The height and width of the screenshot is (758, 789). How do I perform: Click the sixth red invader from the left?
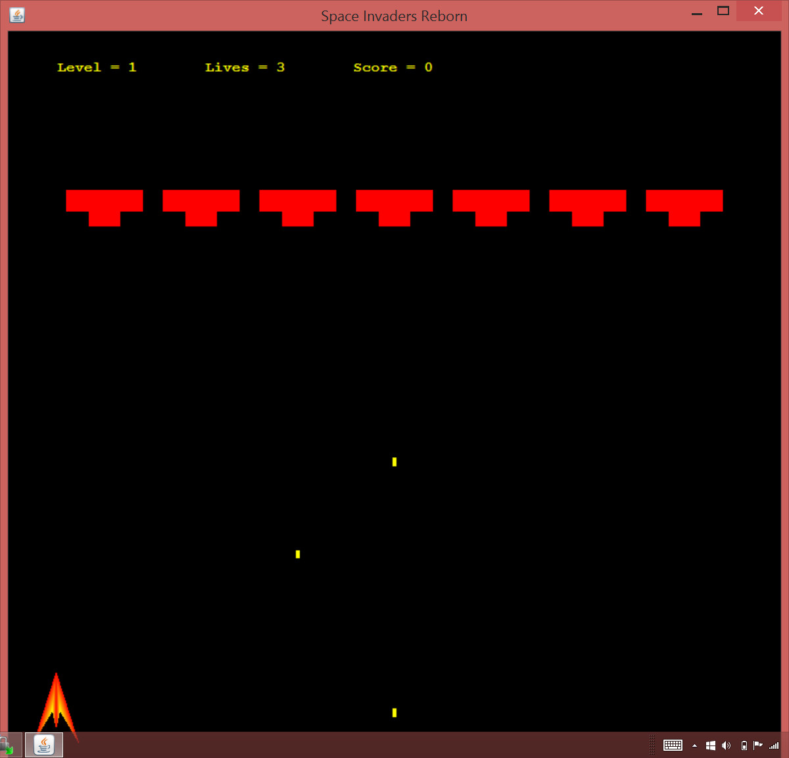tap(588, 208)
